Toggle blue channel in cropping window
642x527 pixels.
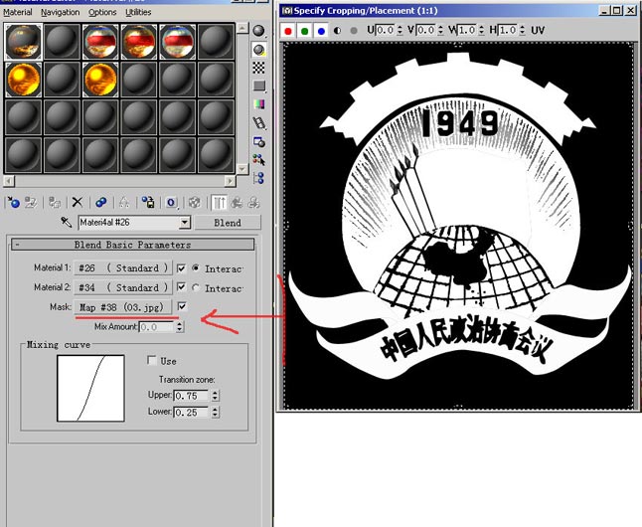[321, 31]
